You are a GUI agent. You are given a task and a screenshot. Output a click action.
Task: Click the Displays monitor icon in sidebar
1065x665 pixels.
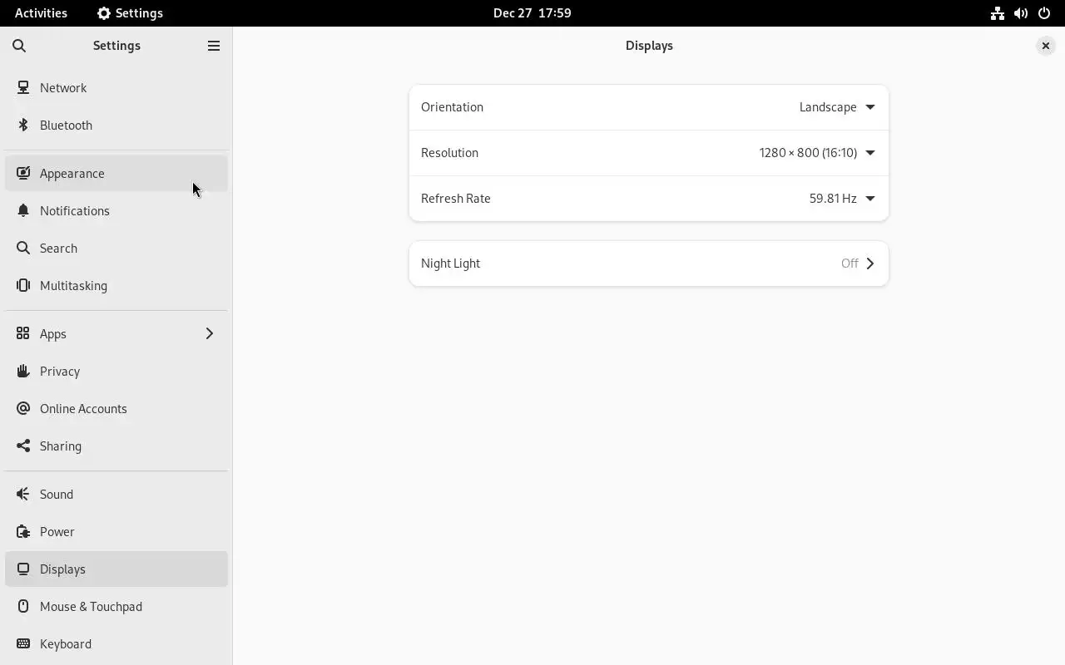pos(23,569)
